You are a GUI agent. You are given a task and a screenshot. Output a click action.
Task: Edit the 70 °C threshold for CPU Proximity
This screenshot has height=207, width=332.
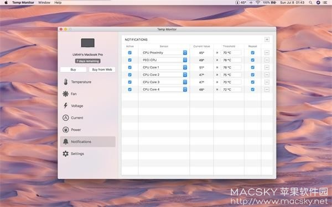click(231, 52)
